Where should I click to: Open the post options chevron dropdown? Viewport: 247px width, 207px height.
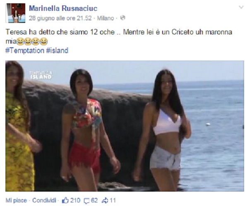241,7
